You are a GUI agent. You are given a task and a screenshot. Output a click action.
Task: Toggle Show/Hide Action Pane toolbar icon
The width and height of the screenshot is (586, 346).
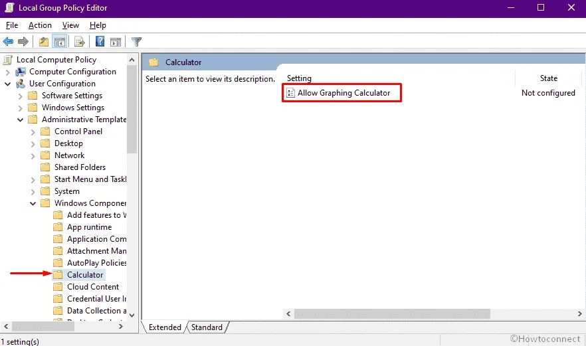point(116,41)
